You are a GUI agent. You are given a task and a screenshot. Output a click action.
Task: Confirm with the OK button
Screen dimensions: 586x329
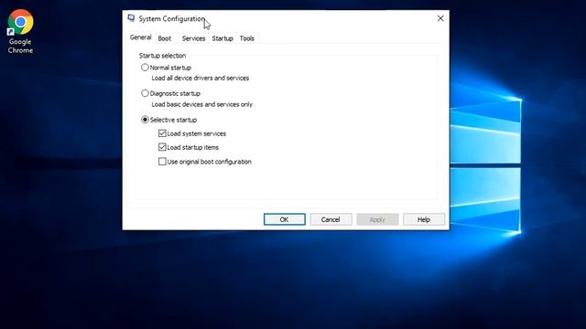285,219
